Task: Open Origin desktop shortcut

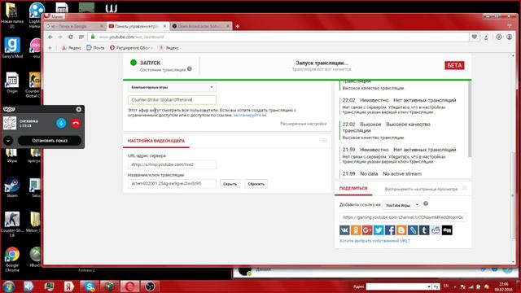Action: (x=12, y=82)
